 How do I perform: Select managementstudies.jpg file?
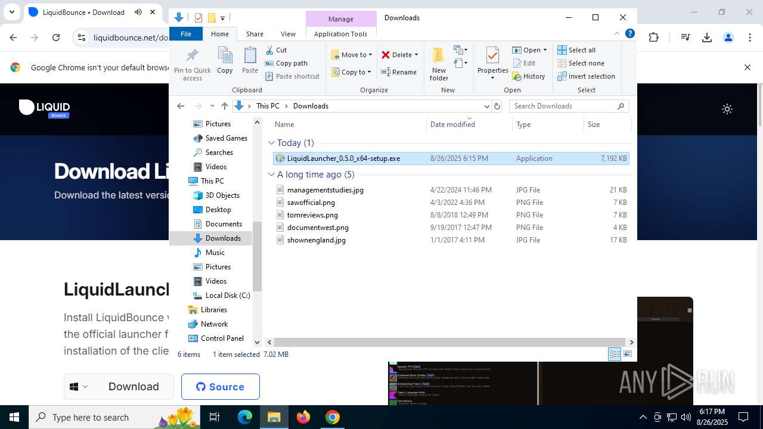[x=451, y=190]
